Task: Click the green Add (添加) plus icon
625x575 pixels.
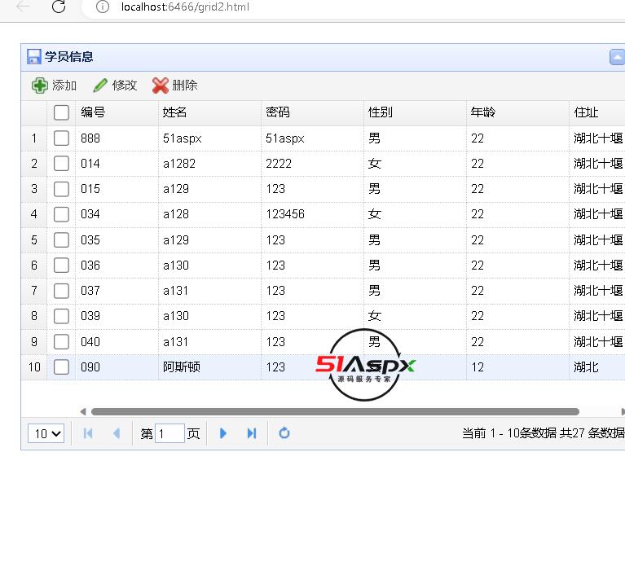Action: tap(39, 86)
